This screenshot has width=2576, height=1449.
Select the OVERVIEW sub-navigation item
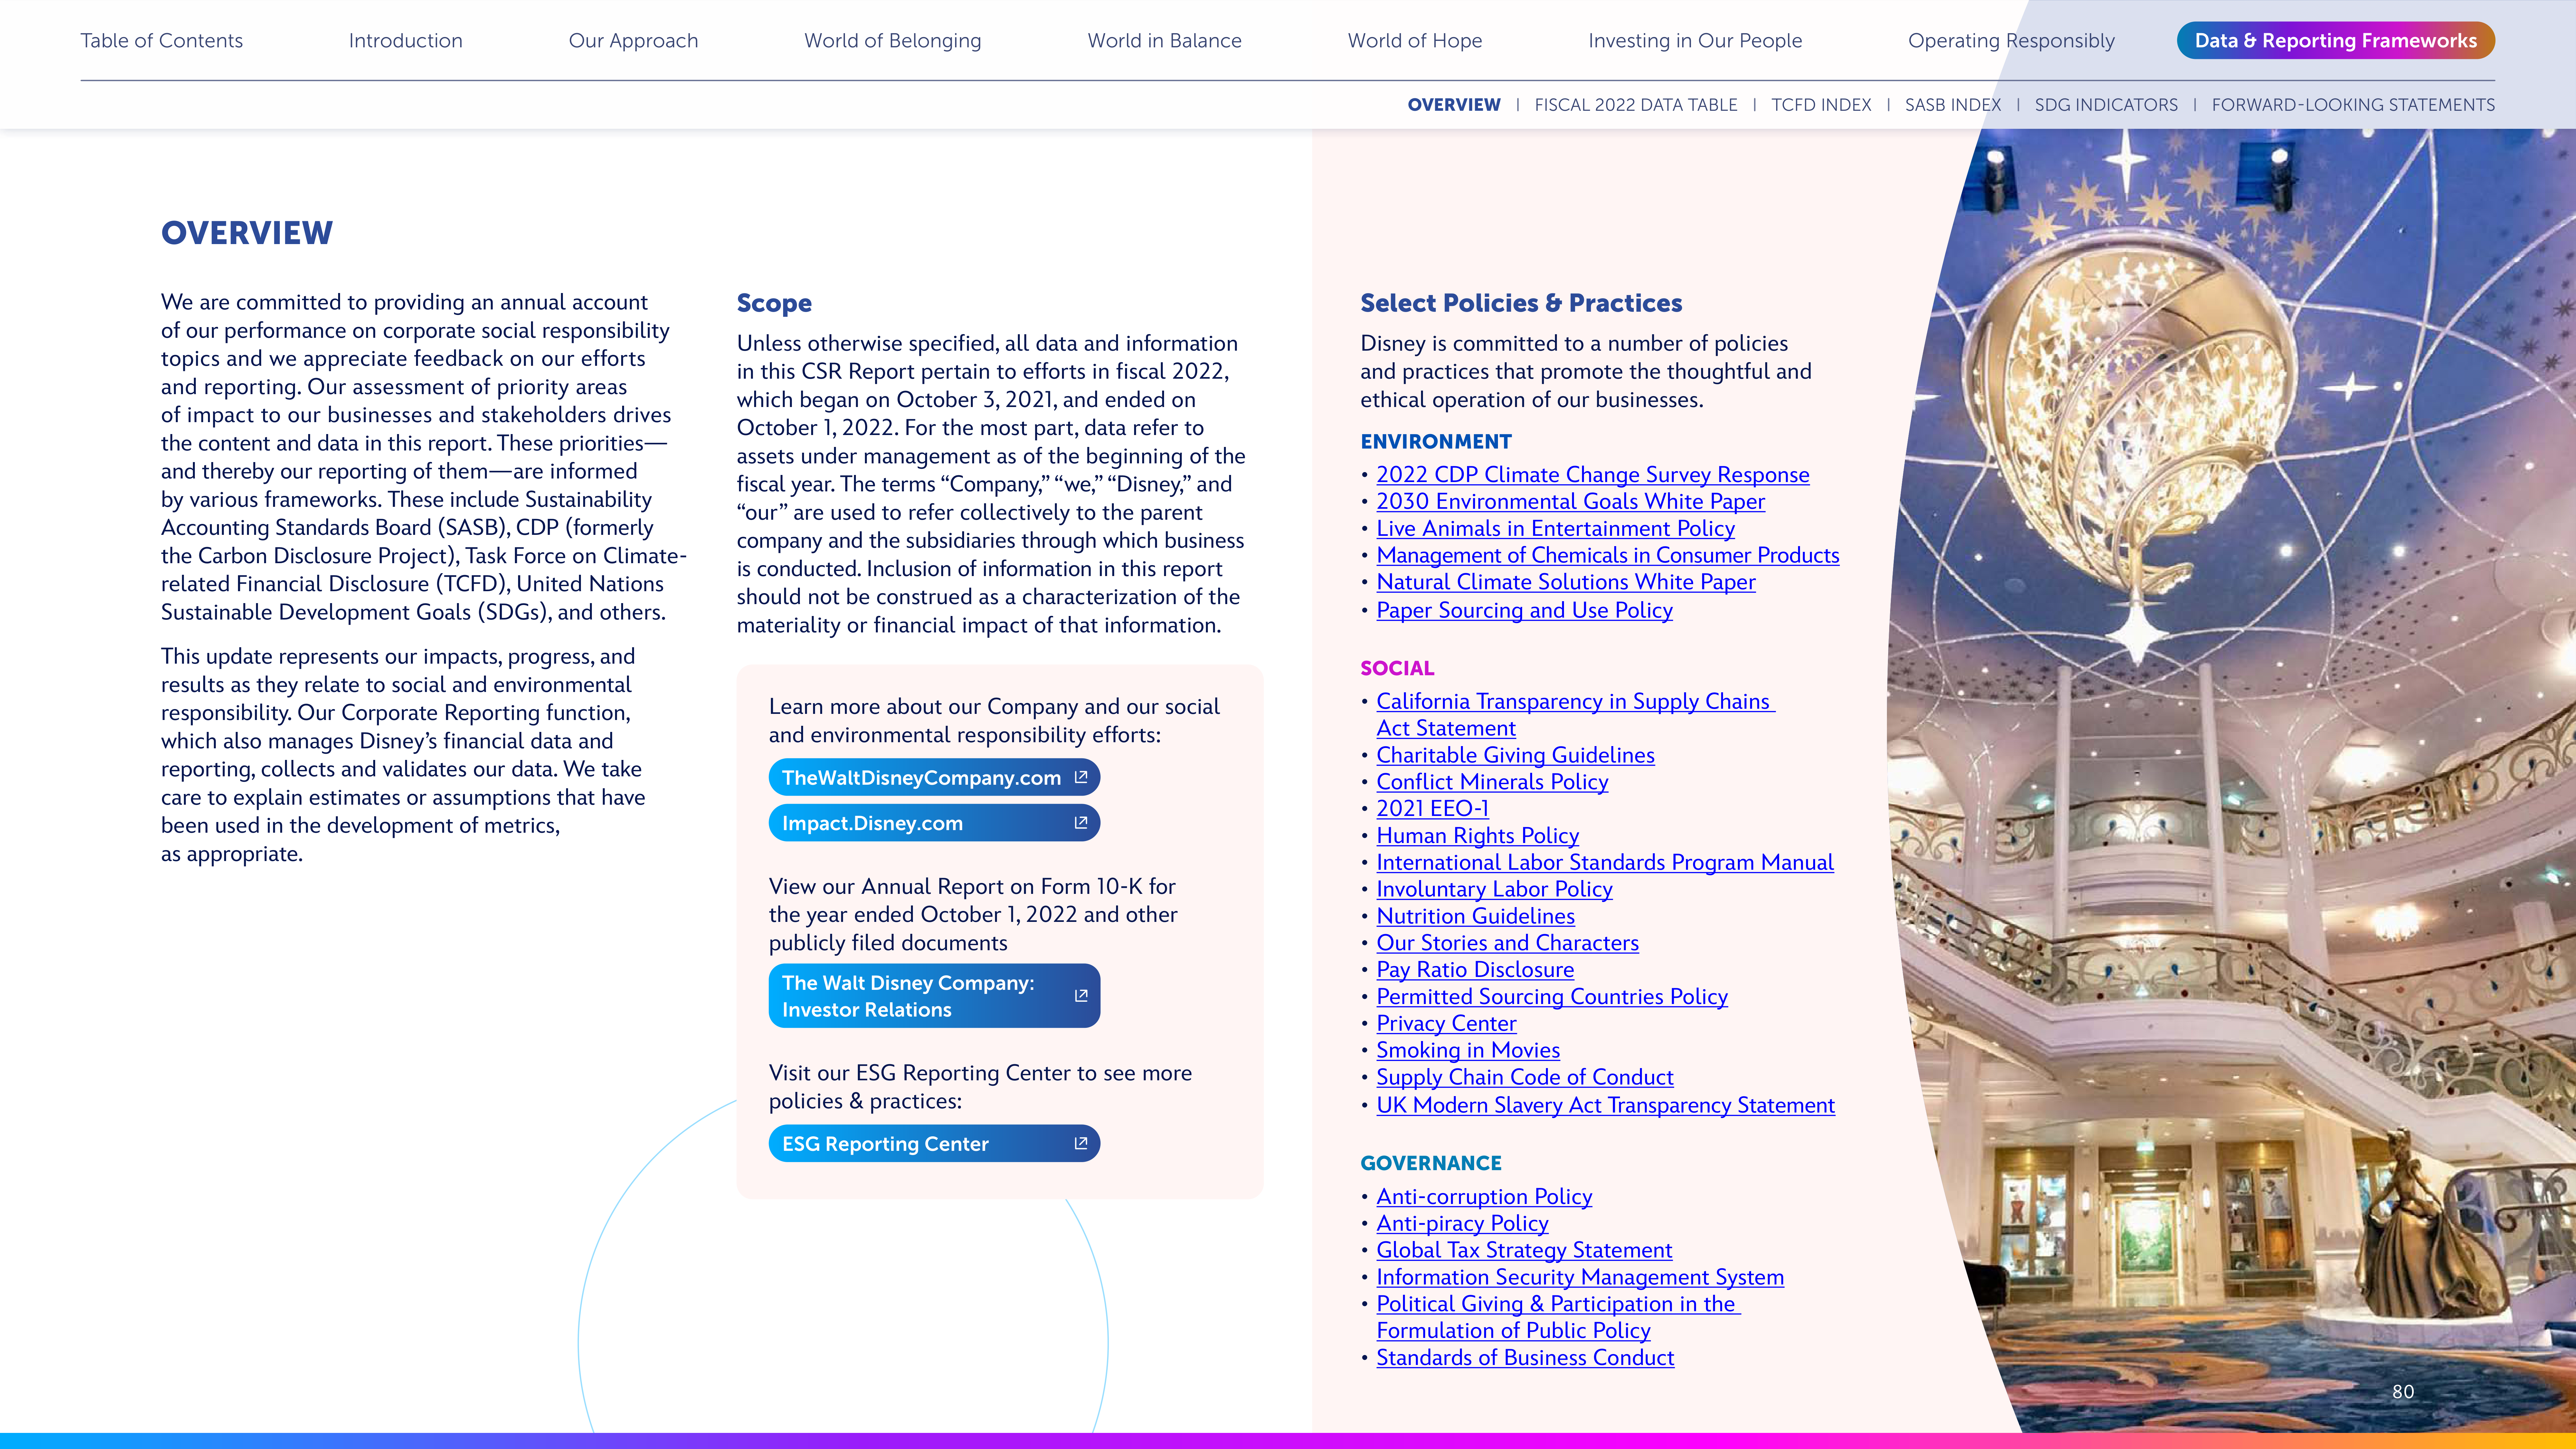pyautogui.click(x=1454, y=105)
